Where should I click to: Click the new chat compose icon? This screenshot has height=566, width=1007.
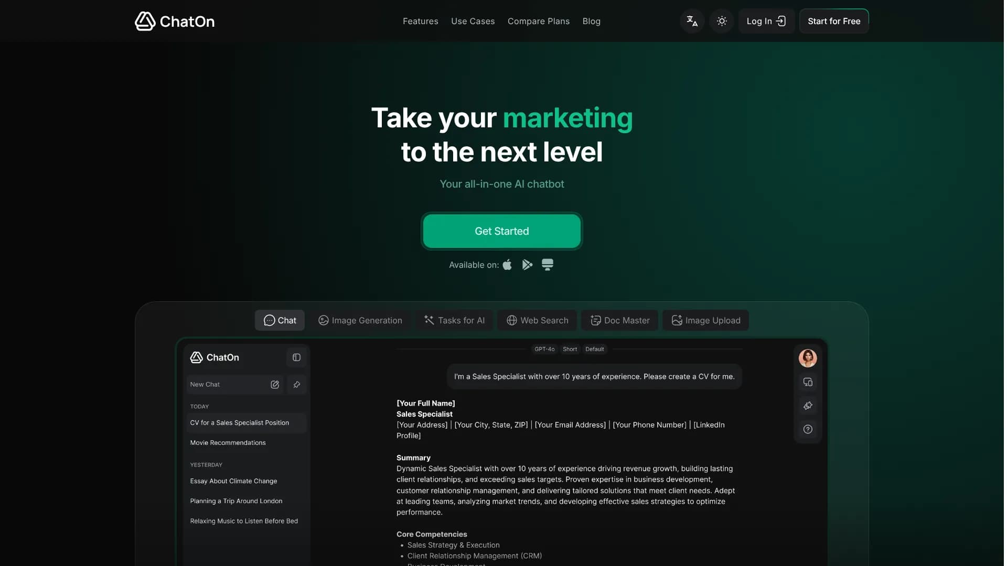[x=275, y=385]
